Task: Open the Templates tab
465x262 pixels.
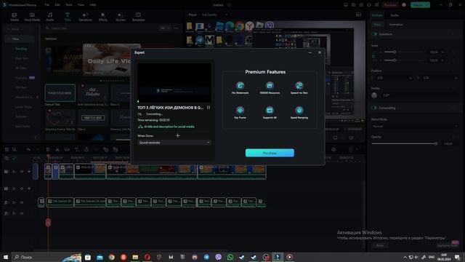Action: 138,17
